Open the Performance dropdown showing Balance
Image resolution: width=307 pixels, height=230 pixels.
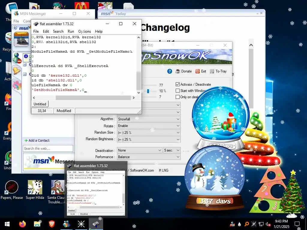coord(149,157)
